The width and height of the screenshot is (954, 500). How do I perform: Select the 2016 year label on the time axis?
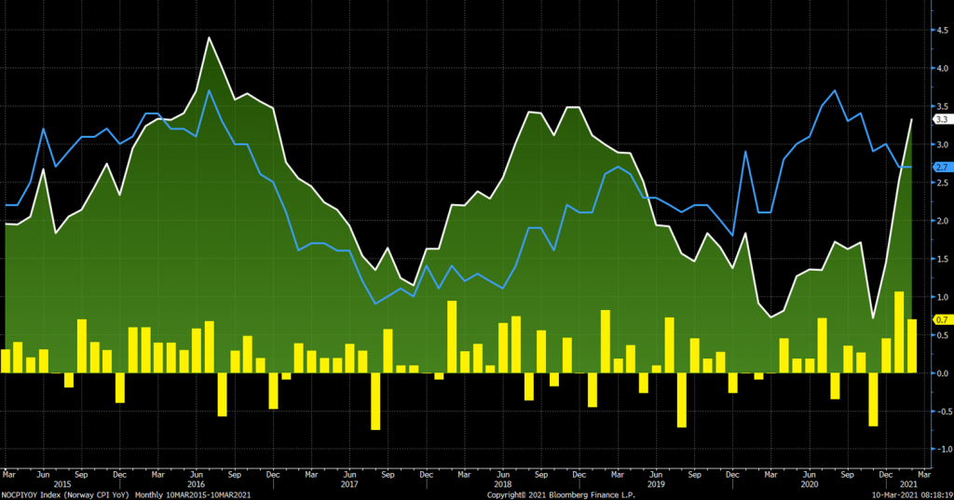(x=196, y=484)
